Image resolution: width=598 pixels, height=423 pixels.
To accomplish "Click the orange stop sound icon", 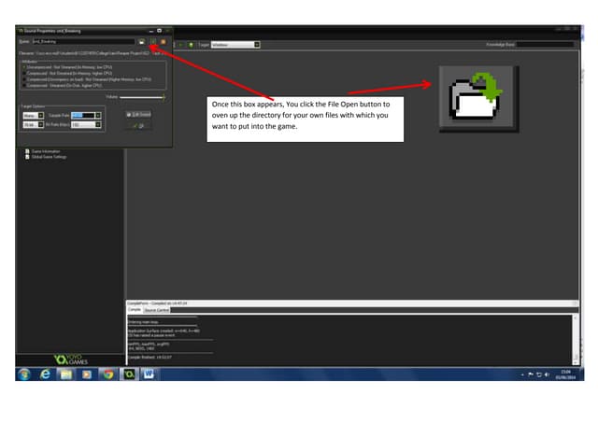I will [163, 42].
